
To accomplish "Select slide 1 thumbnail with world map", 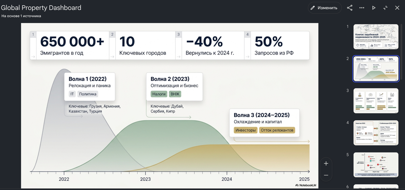I will (x=376, y=37).
